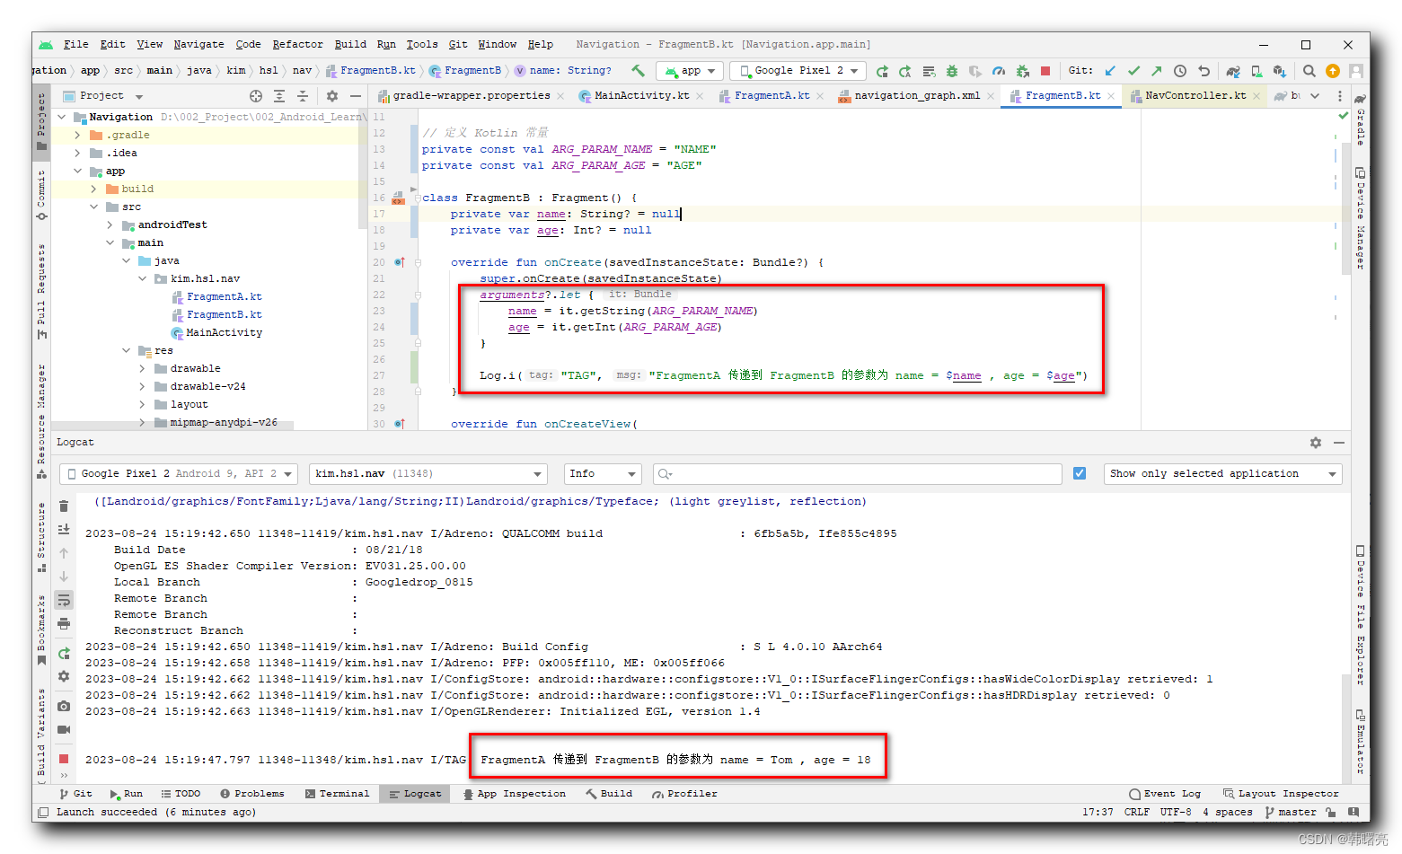Expand the .gradle folder in tree
1402x854 pixels.
77,136
